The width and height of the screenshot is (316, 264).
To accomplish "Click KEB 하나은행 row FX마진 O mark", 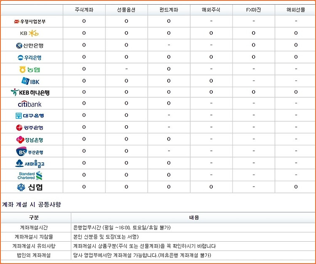I will tap(254, 92).
